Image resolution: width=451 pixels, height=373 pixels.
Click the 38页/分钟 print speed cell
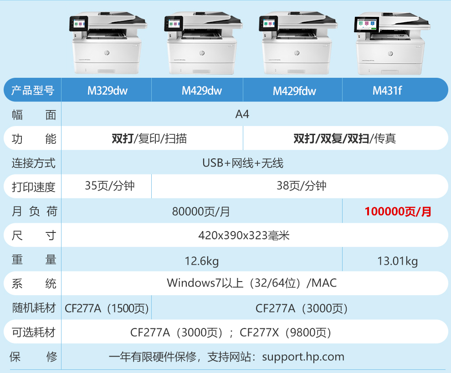(x=301, y=186)
